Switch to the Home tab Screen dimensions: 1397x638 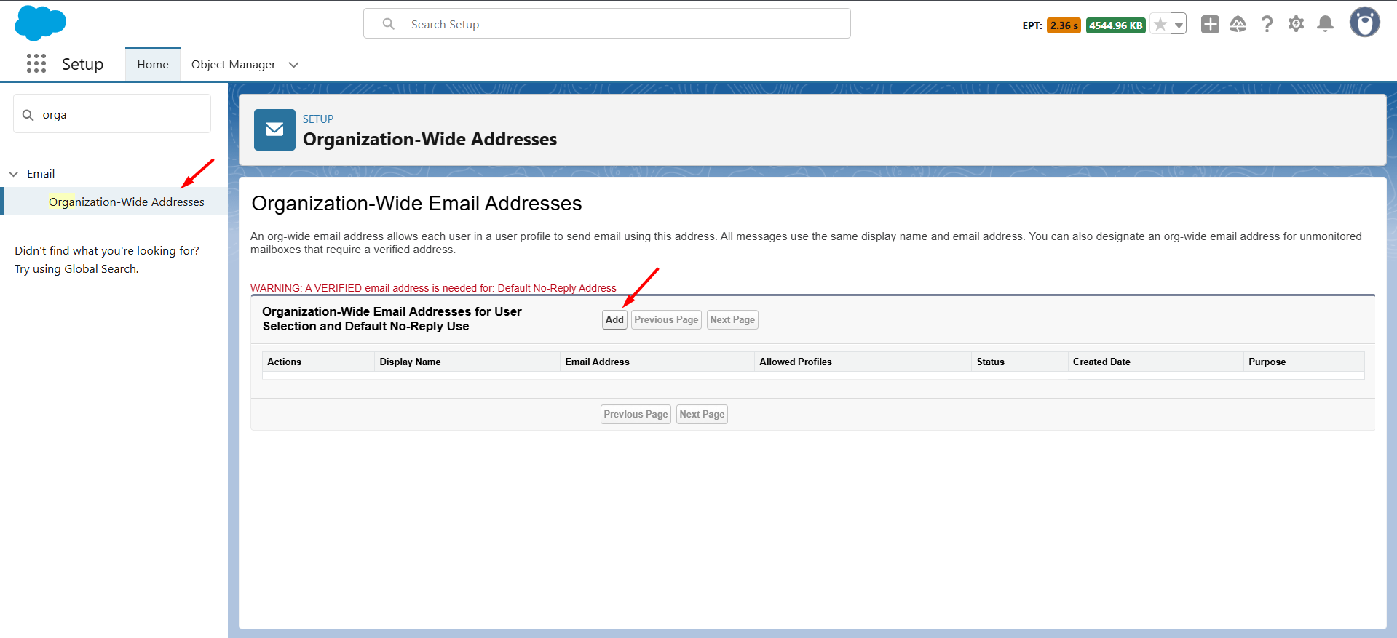point(153,64)
